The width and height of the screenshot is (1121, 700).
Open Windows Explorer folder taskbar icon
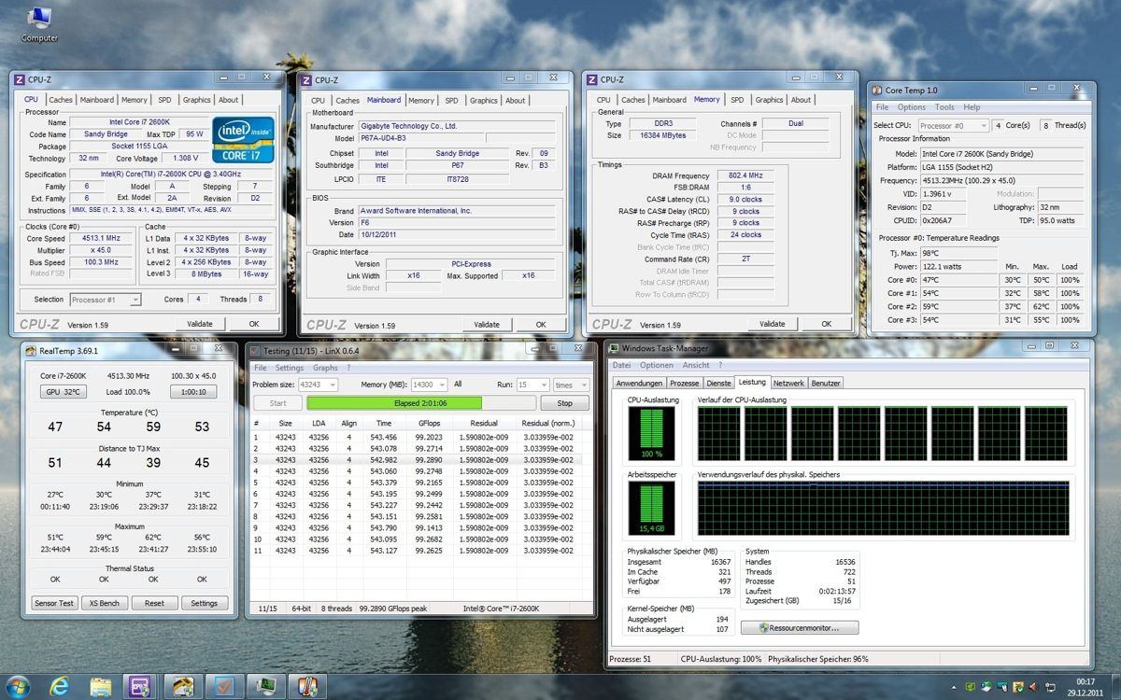(x=101, y=687)
